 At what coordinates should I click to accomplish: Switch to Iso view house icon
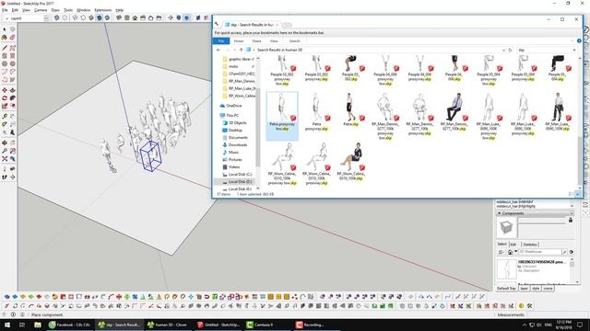pos(119,17)
